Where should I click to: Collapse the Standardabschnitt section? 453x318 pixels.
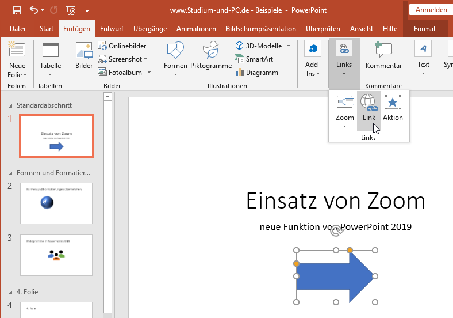click(10, 106)
